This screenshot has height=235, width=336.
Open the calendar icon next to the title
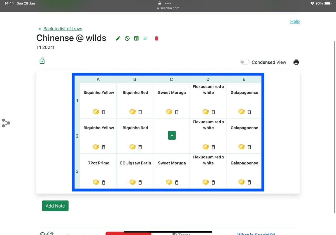point(136,38)
